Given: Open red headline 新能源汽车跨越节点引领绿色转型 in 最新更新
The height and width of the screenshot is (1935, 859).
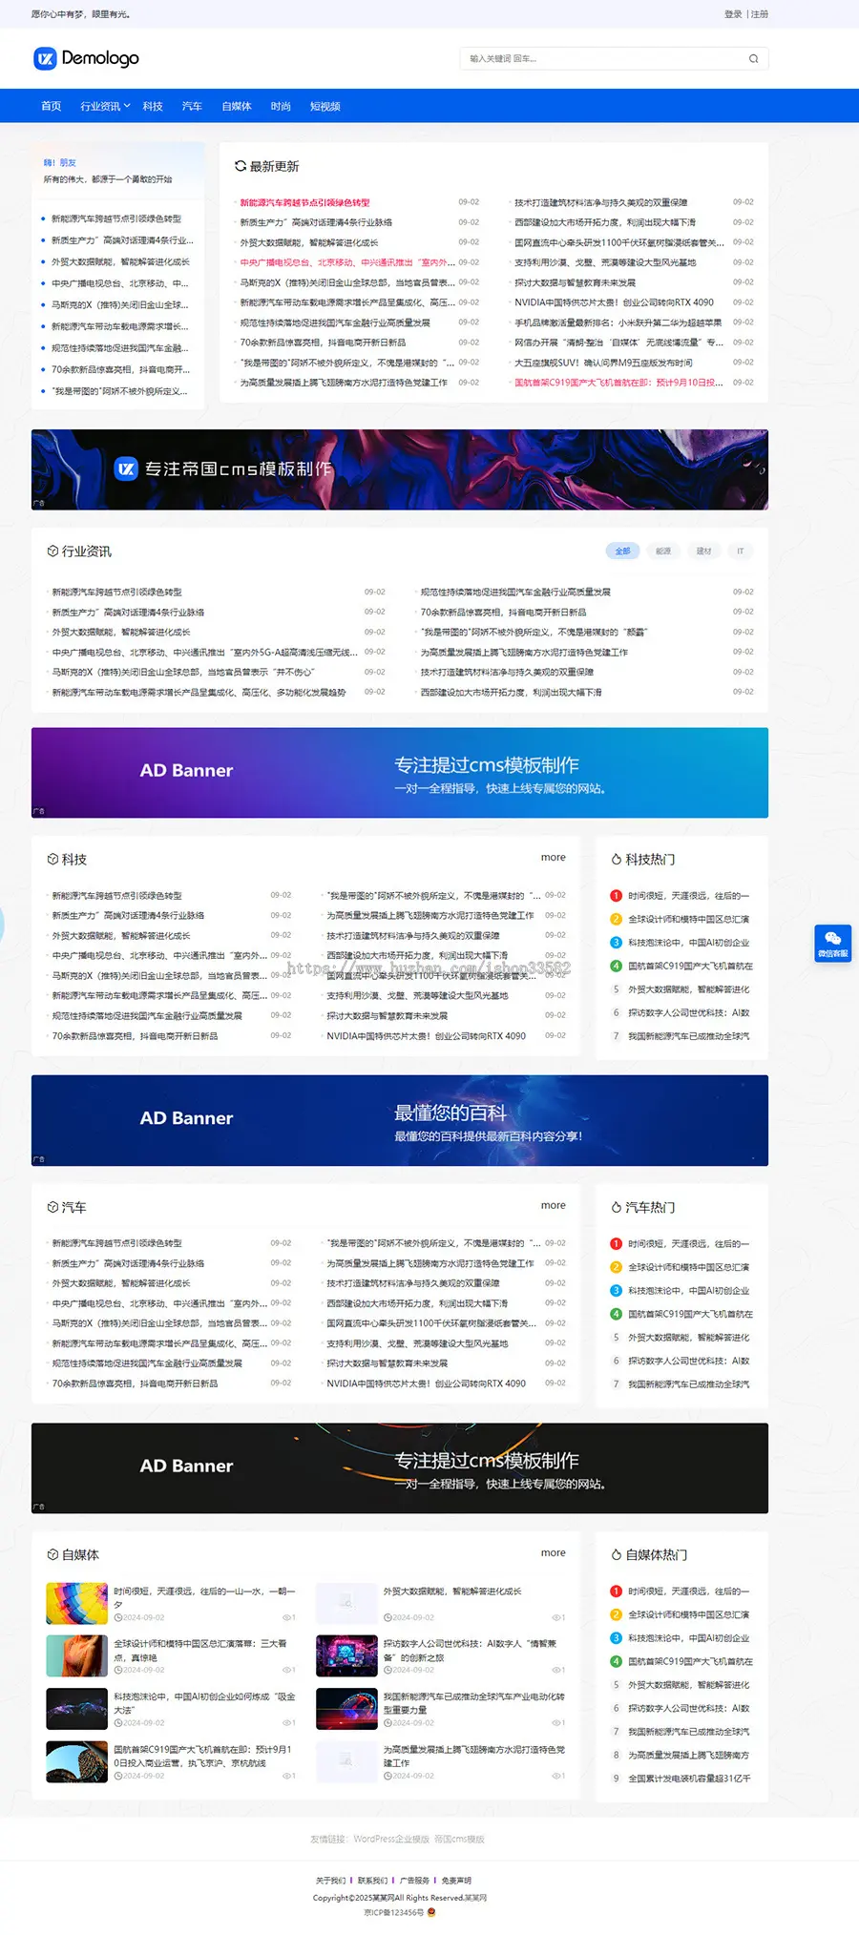Looking at the screenshot, I should pos(304,202).
